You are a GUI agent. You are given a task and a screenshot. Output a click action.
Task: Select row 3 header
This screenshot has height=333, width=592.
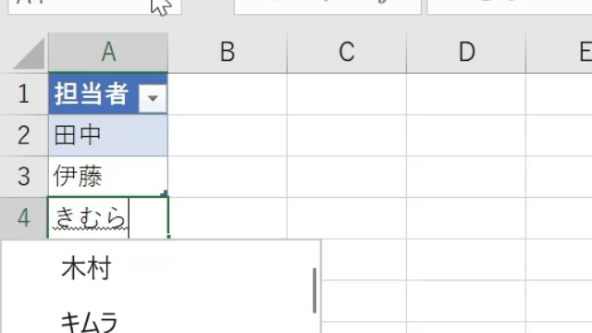pyautogui.click(x=24, y=177)
